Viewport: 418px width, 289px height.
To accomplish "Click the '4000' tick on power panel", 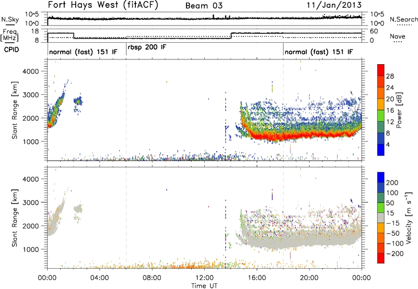I will [30, 71].
